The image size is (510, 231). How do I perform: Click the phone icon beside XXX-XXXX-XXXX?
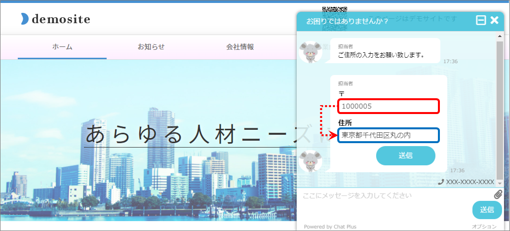[441, 182]
